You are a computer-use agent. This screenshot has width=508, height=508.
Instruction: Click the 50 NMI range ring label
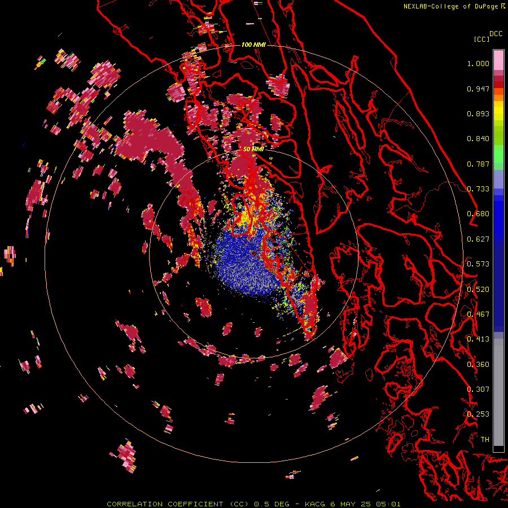253,149
